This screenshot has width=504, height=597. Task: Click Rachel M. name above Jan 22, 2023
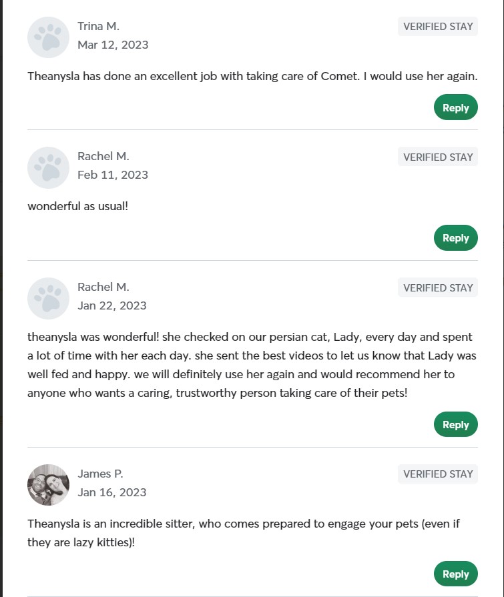[103, 287]
